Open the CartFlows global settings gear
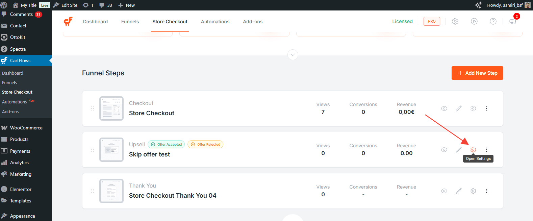 point(455,21)
